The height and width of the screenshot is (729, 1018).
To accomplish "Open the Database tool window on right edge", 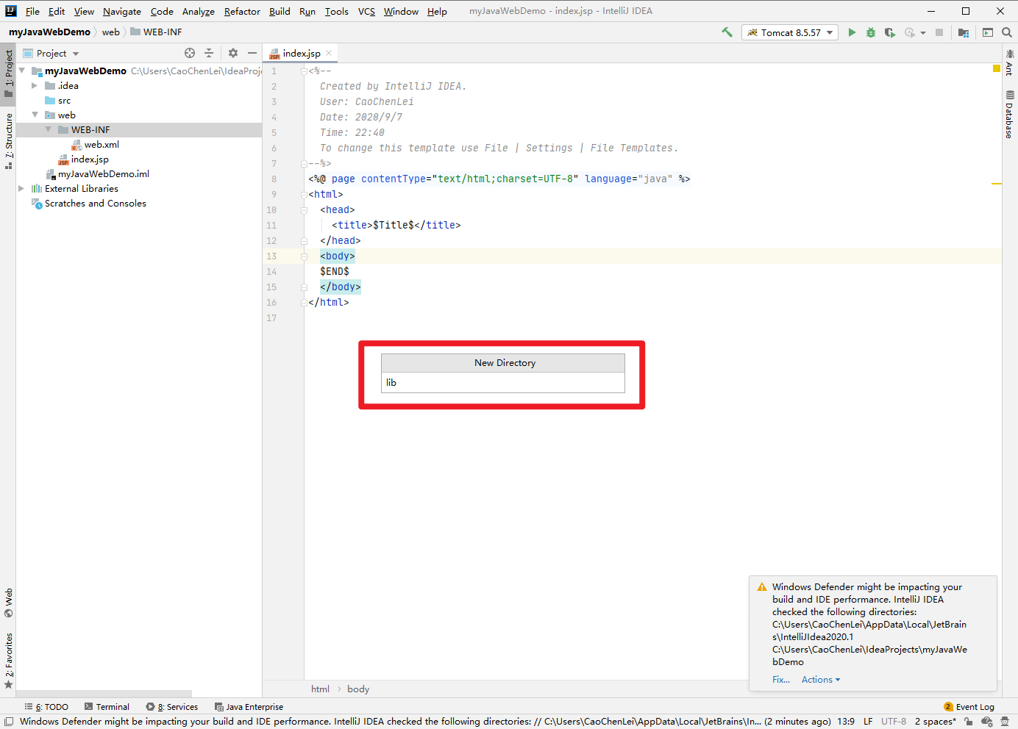I will click(1009, 115).
